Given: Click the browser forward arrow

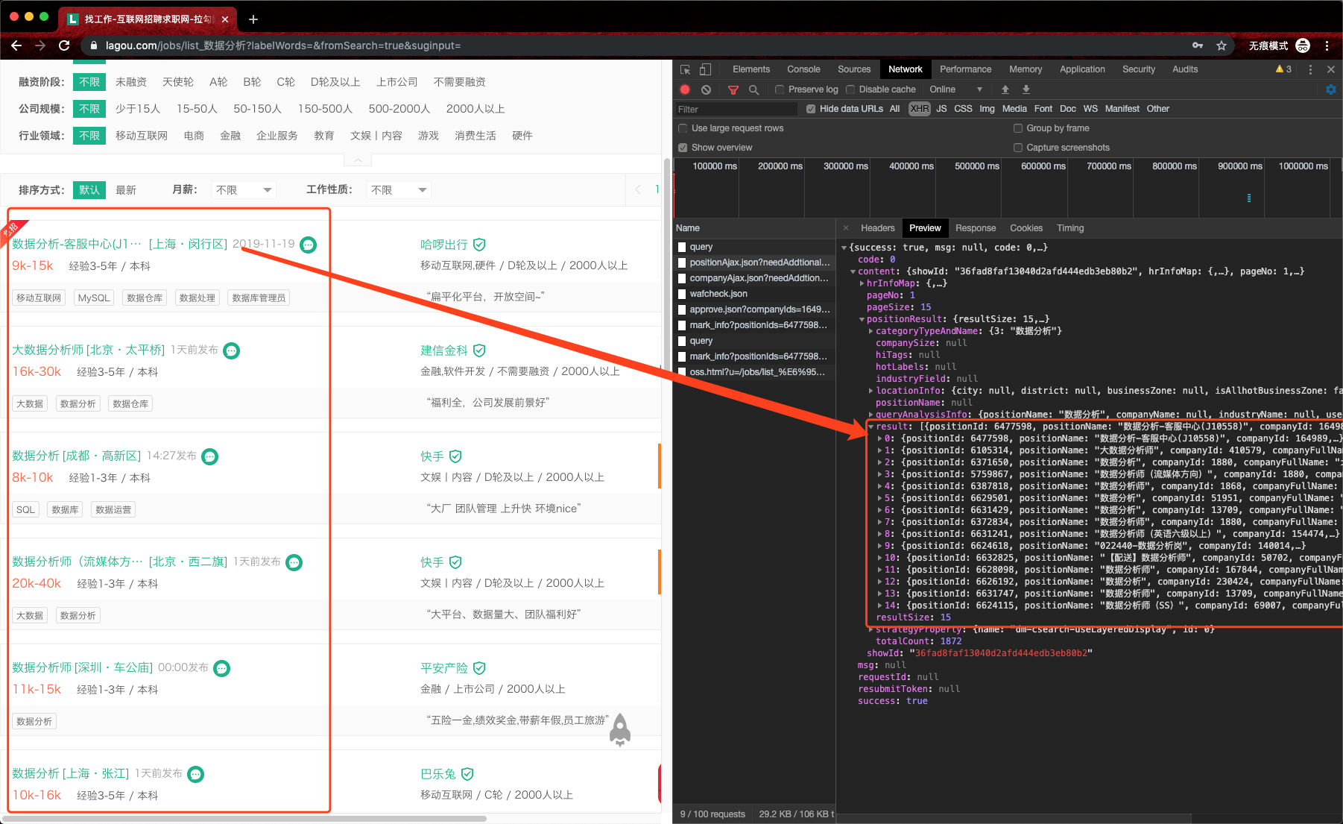Looking at the screenshot, I should pos(40,45).
